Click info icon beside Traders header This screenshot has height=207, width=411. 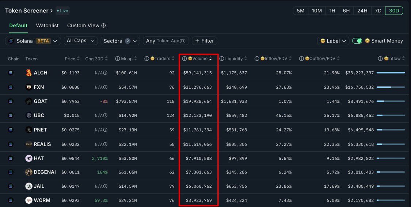(147, 59)
